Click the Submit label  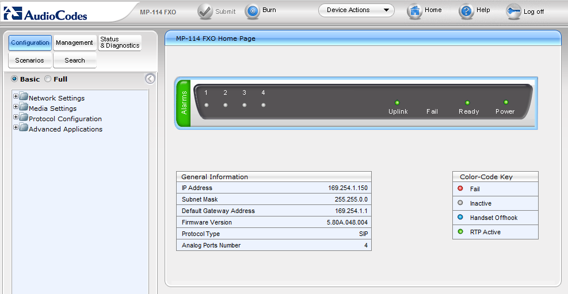(226, 11)
